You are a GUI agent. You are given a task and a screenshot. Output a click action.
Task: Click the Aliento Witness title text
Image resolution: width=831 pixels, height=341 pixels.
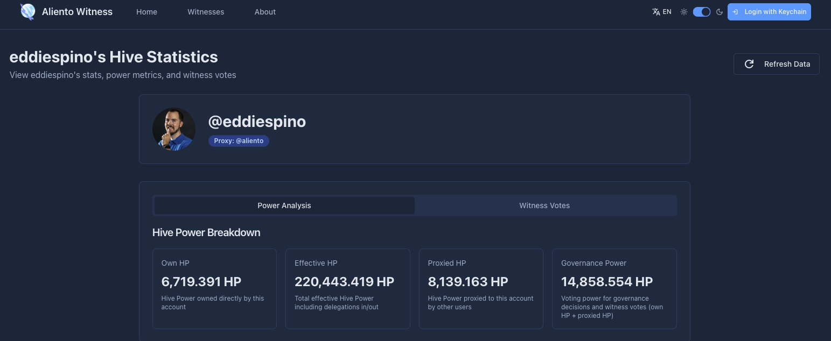point(77,12)
